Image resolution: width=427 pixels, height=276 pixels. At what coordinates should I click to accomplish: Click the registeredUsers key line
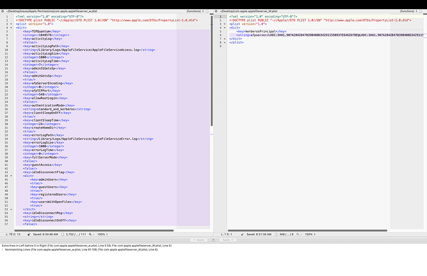tap(53, 194)
